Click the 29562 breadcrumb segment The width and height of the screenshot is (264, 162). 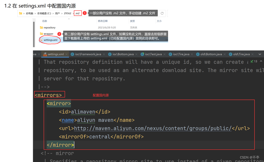coord(68,13)
